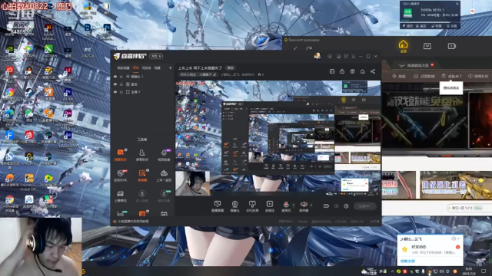Click the microphone icon in streaming app
Viewport: 492px width, 276px height.
coord(286,205)
